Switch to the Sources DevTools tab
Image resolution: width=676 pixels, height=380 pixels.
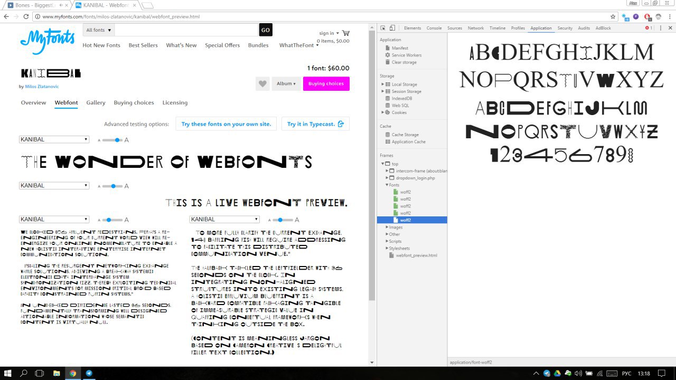click(x=455, y=28)
